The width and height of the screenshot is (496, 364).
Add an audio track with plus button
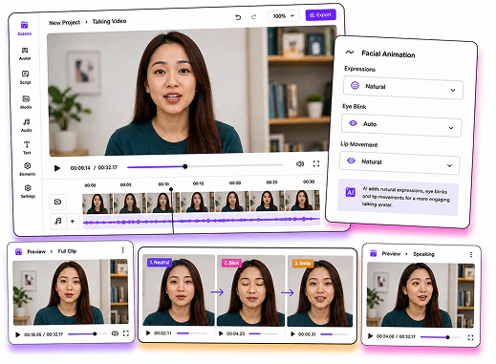73,221
